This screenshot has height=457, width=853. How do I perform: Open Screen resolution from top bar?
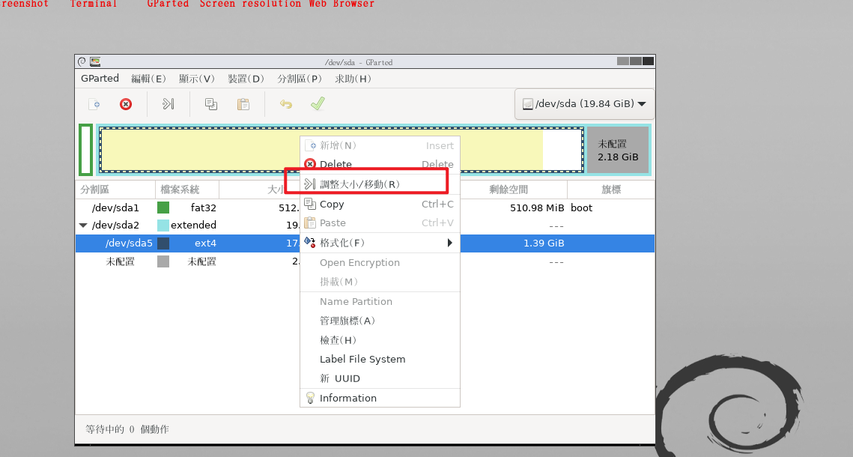pos(250,4)
